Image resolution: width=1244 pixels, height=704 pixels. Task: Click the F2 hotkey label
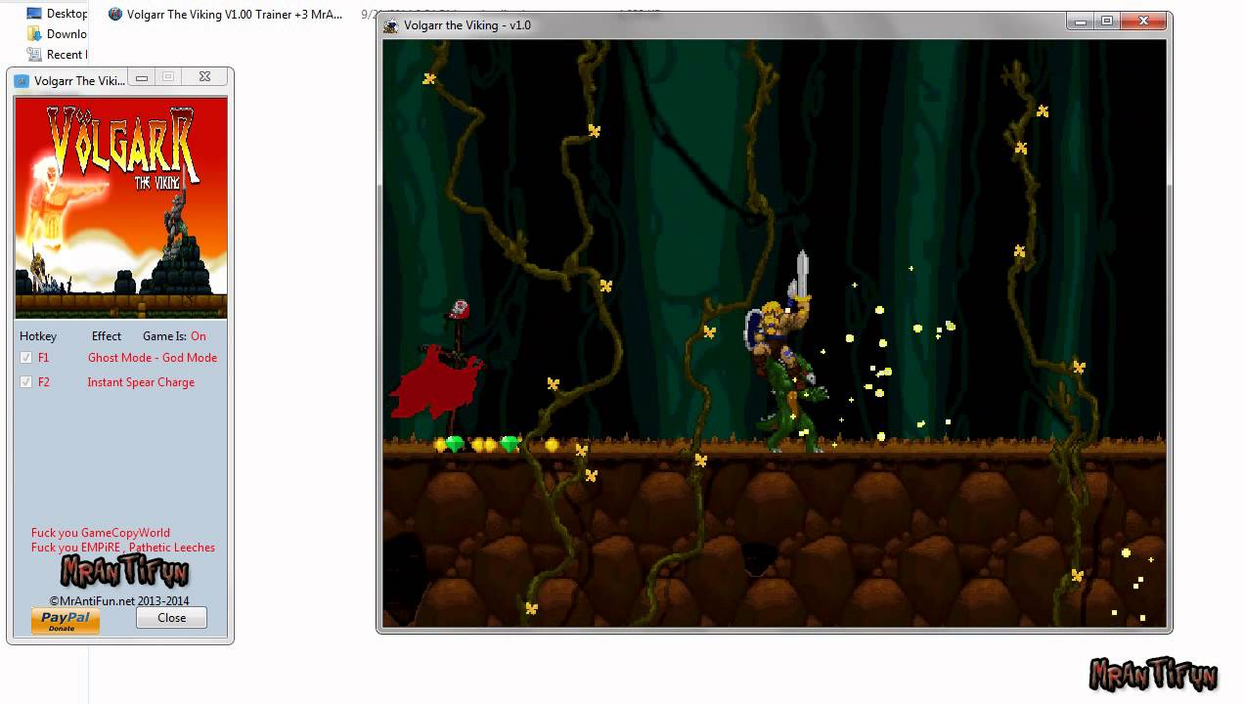coord(43,382)
